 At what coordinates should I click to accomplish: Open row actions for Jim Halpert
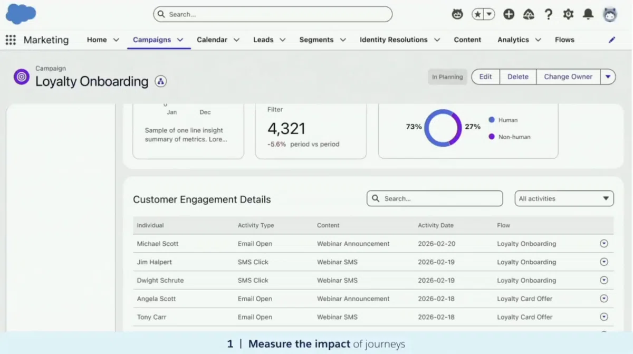click(x=604, y=262)
